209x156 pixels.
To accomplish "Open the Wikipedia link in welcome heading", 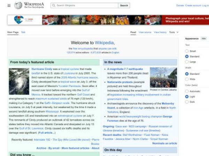I will [104, 43].
